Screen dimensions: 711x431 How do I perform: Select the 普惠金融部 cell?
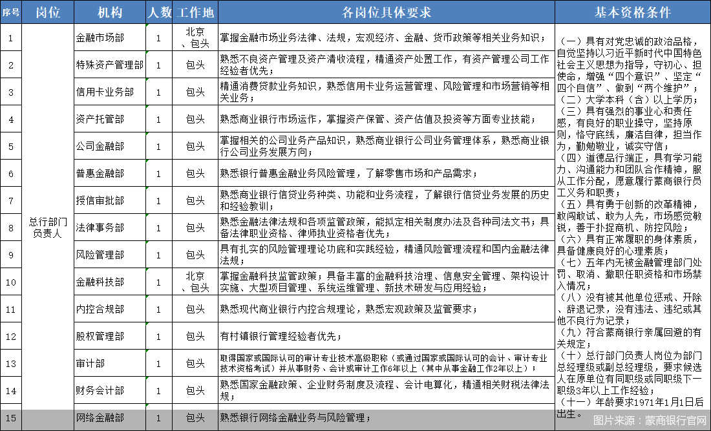(110, 173)
